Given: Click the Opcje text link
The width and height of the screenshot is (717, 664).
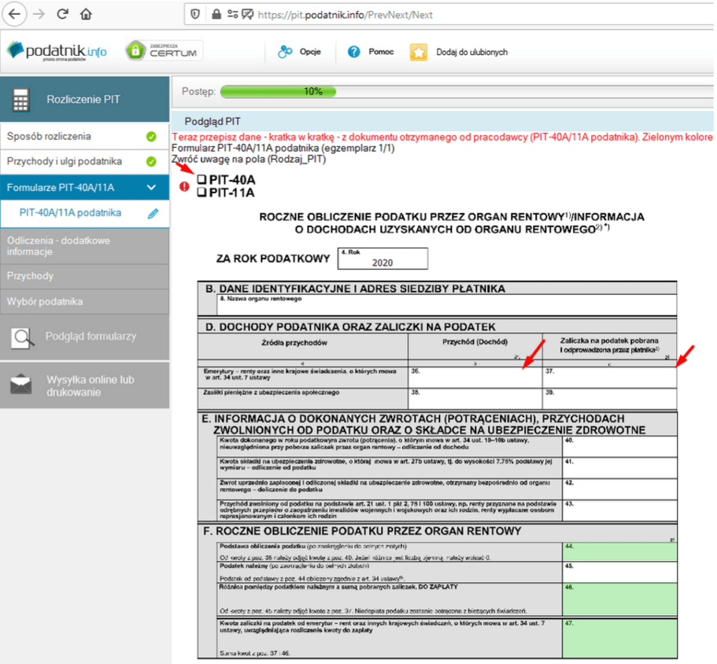Looking at the screenshot, I should pyautogui.click(x=310, y=52).
